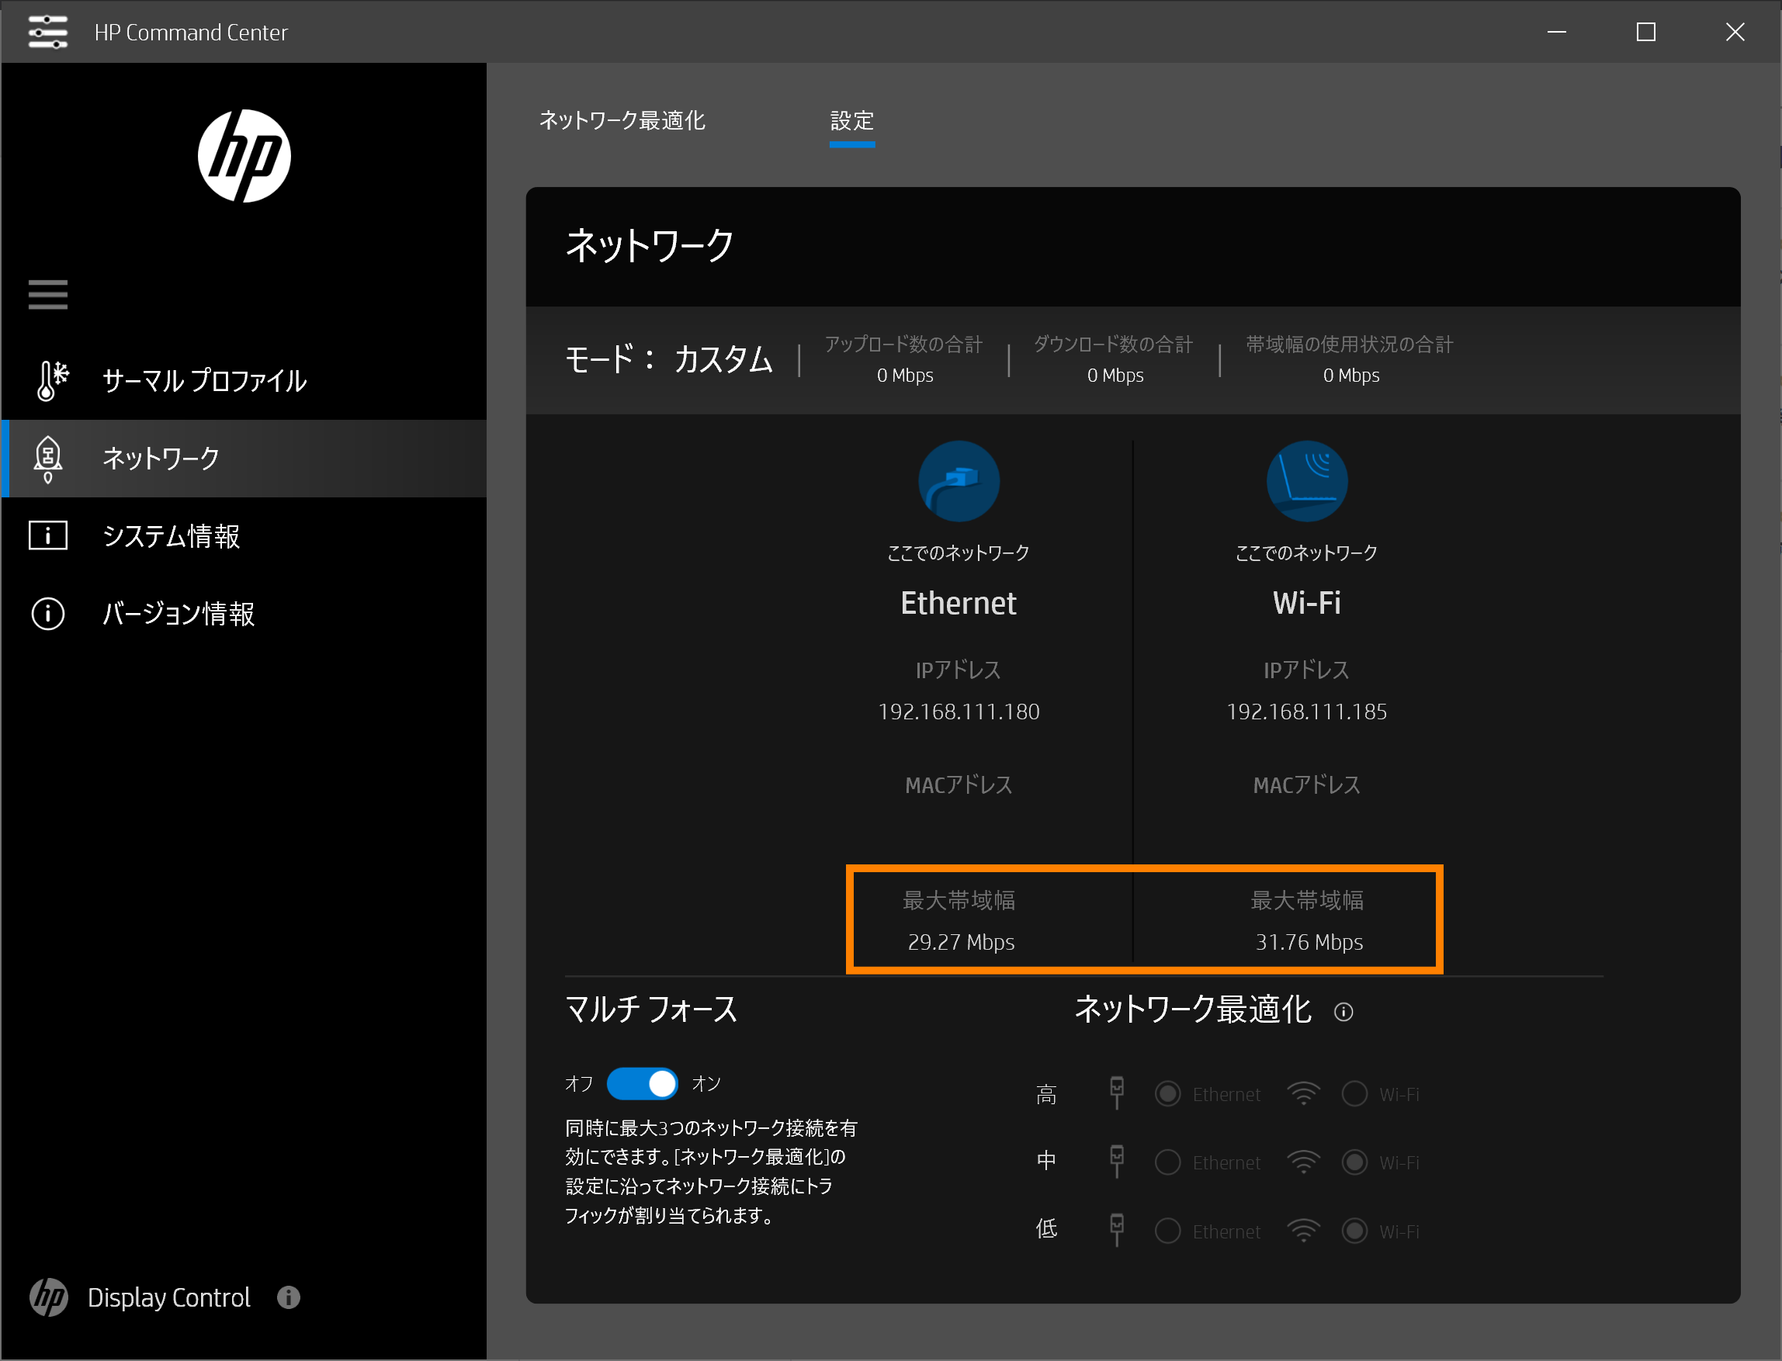Click the HP logo in sidebar
The image size is (1782, 1361).
click(x=244, y=155)
